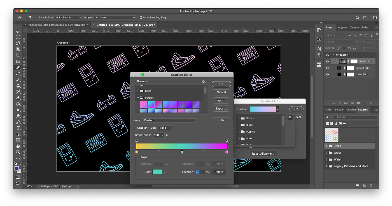Collapse Artboard 1 group in Layers
Screen dimensions: 392x206
pyautogui.click(x=333, y=55)
